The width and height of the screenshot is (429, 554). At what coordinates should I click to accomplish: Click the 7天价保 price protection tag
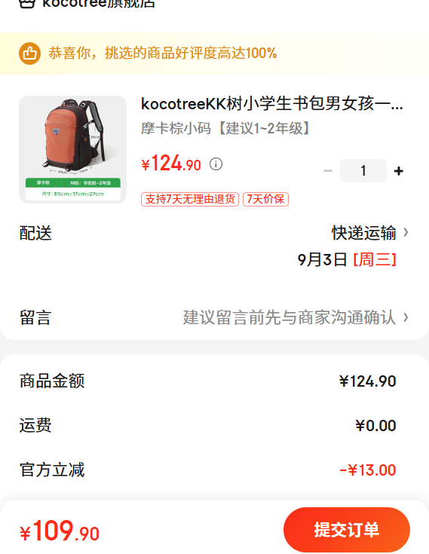[265, 199]
